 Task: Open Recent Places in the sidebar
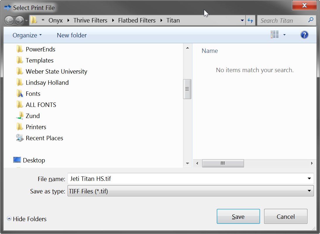click(44, 138)
